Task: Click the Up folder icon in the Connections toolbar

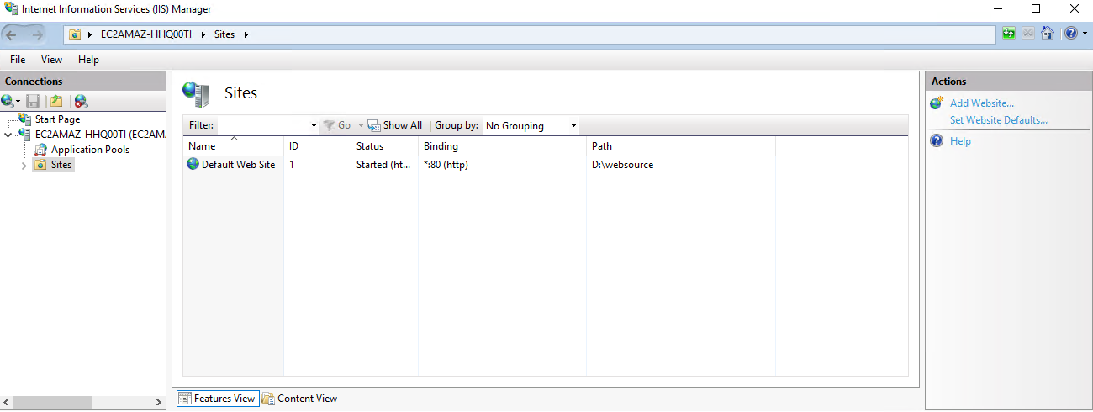Action: (56, 101)
